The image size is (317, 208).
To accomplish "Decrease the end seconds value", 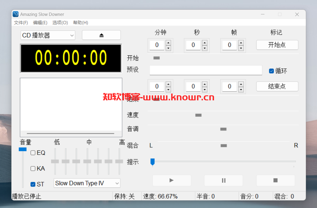I will point(205,89).
